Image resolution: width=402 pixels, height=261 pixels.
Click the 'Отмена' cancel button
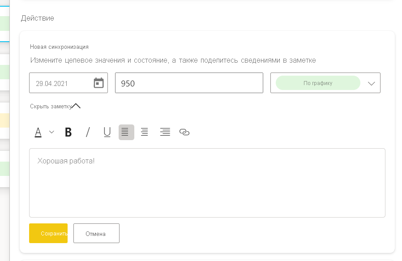click(x=96, y=233)
